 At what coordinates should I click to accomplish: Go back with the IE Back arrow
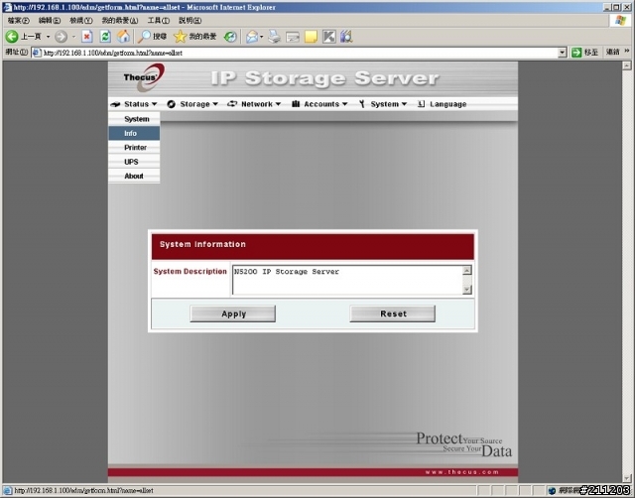12,37
